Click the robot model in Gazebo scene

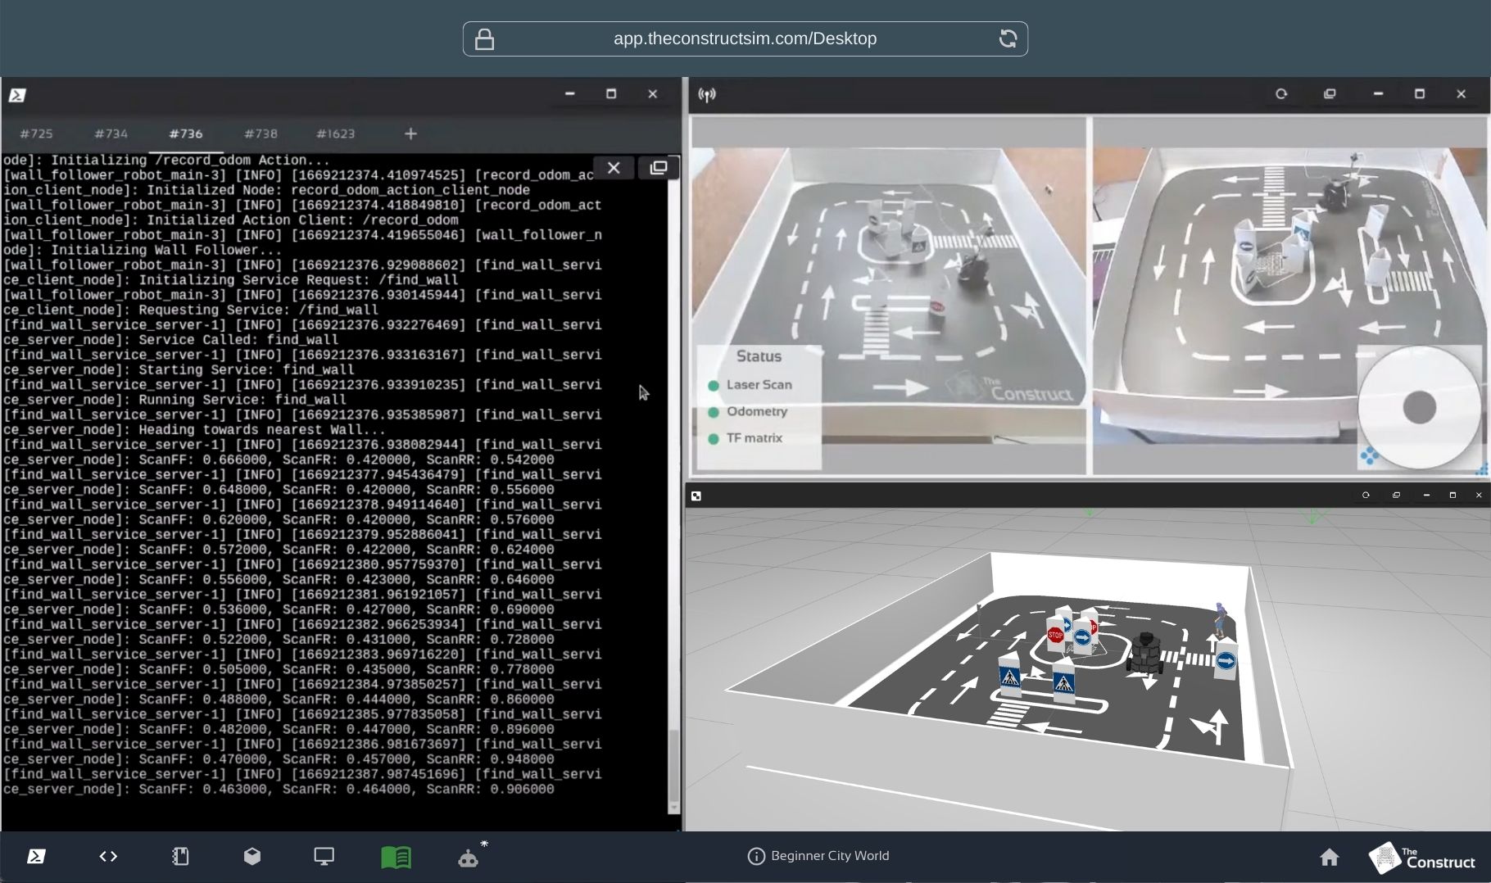[1144, 654]
